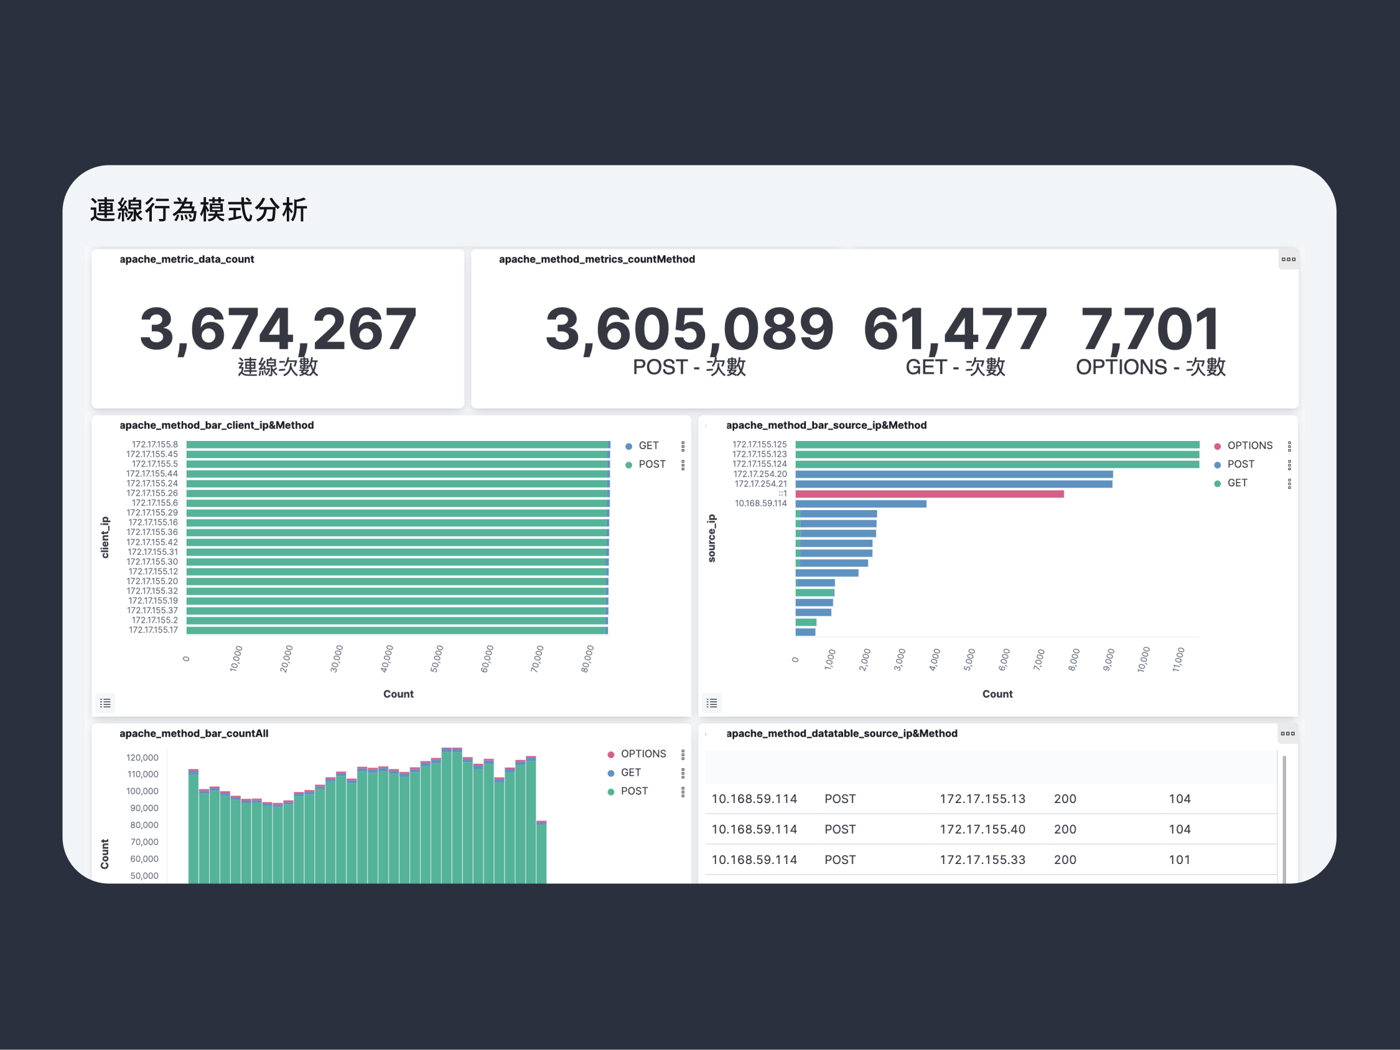Toggle legend list on client_ip chart
1400x1050 pixels.
click(105, 703)
